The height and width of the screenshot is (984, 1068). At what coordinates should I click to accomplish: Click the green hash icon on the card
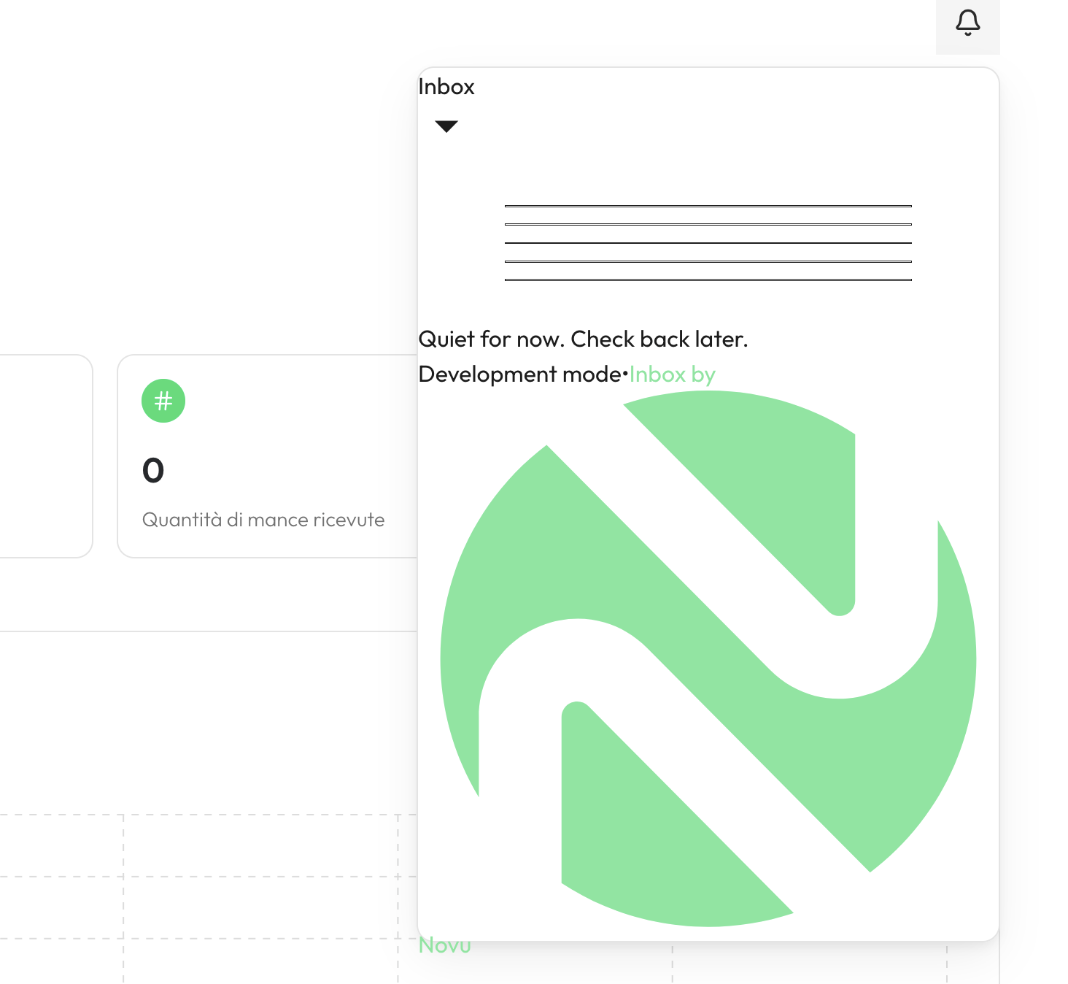(163, 401)
